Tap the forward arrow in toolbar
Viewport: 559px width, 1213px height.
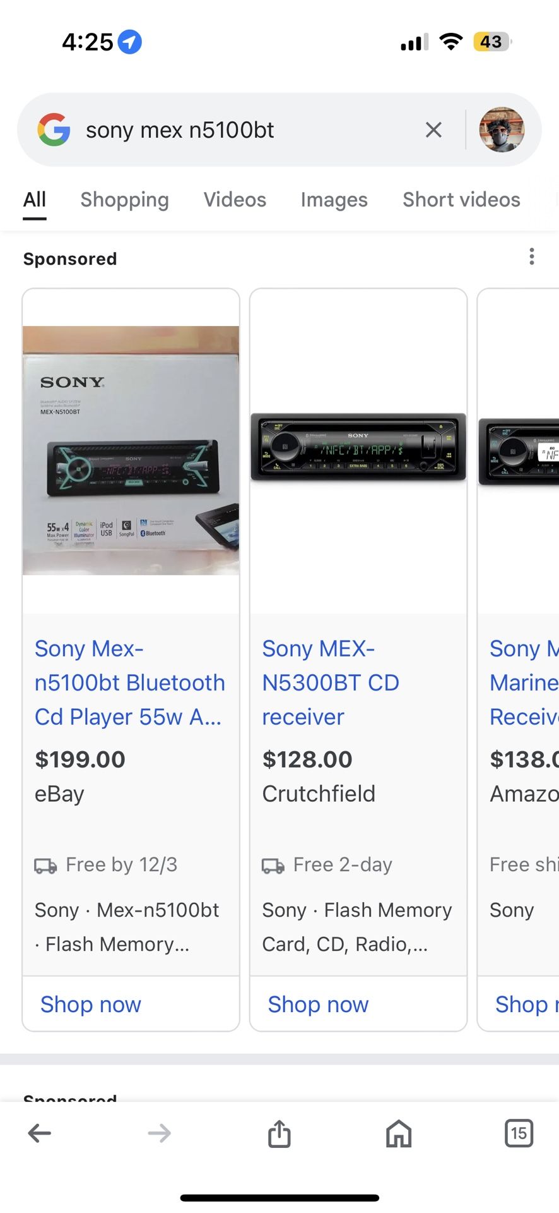pyautogui.click(x=159, y=1133)
